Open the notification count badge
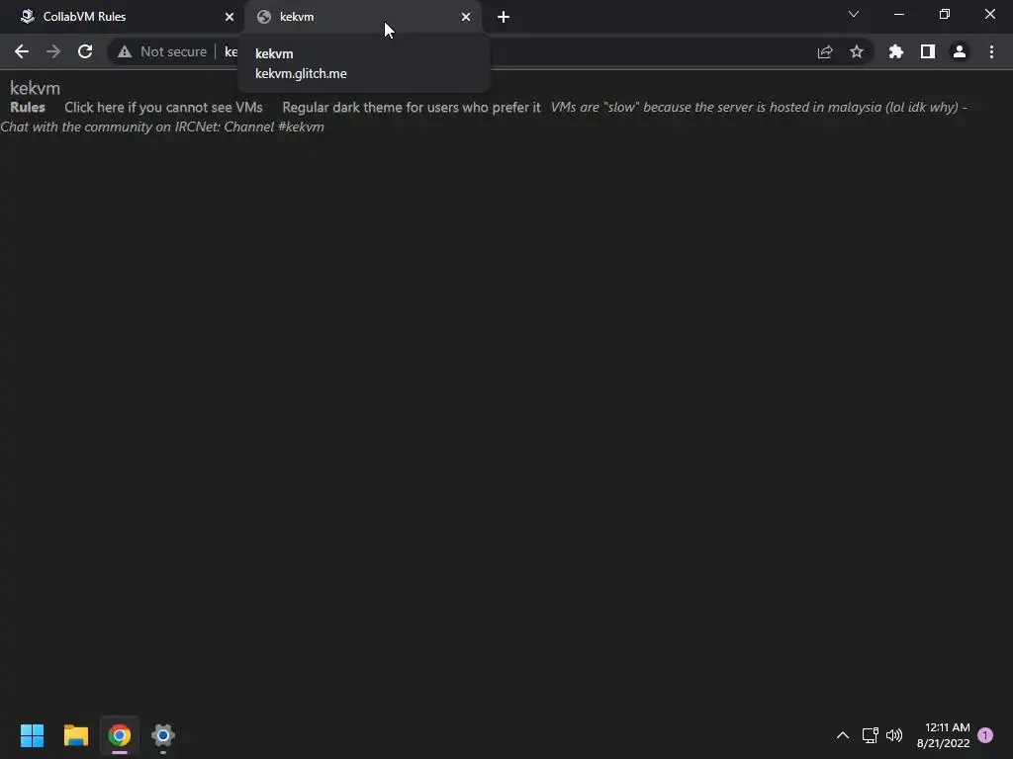Viewport: 1013px width, 759px height. (x=985, y=735)
